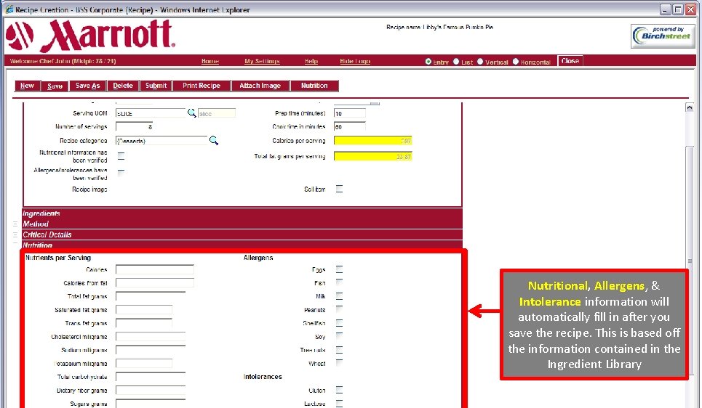Toggle the Soy allergen checkbox
This screenshot has width=702, height=408.
click(339, 336)
